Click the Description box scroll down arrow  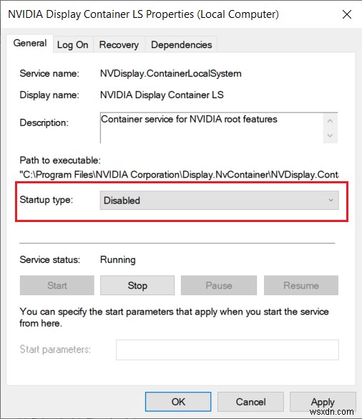(x=330, y=135)
